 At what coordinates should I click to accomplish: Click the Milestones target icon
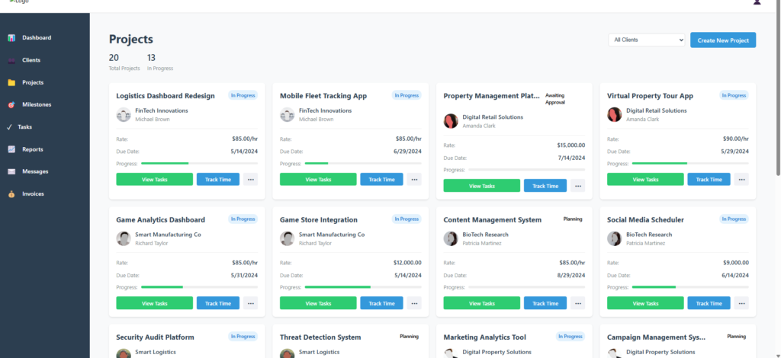click(11, 104)
